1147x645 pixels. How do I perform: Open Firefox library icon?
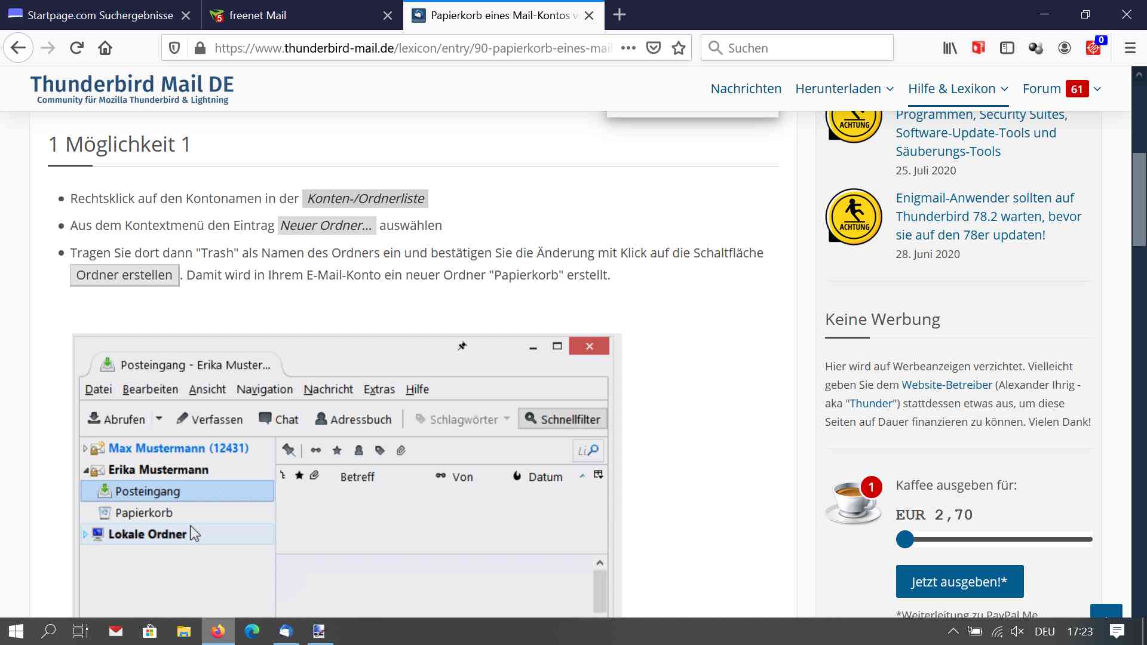click(950, 48)
